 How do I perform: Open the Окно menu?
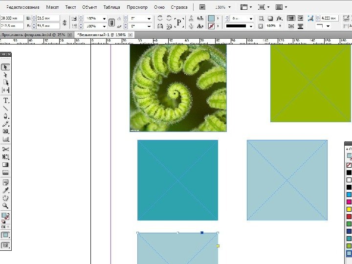pos(159,7)
